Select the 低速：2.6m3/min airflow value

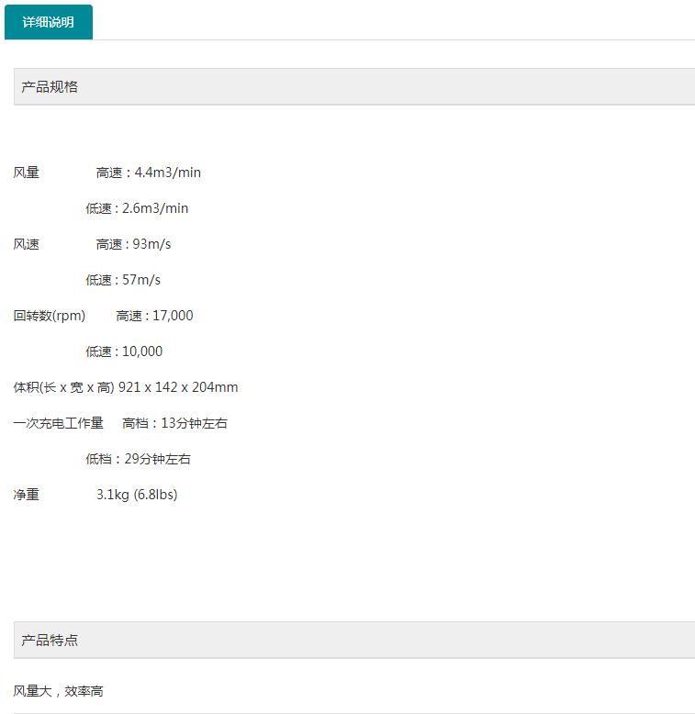(x=137, y=208)
